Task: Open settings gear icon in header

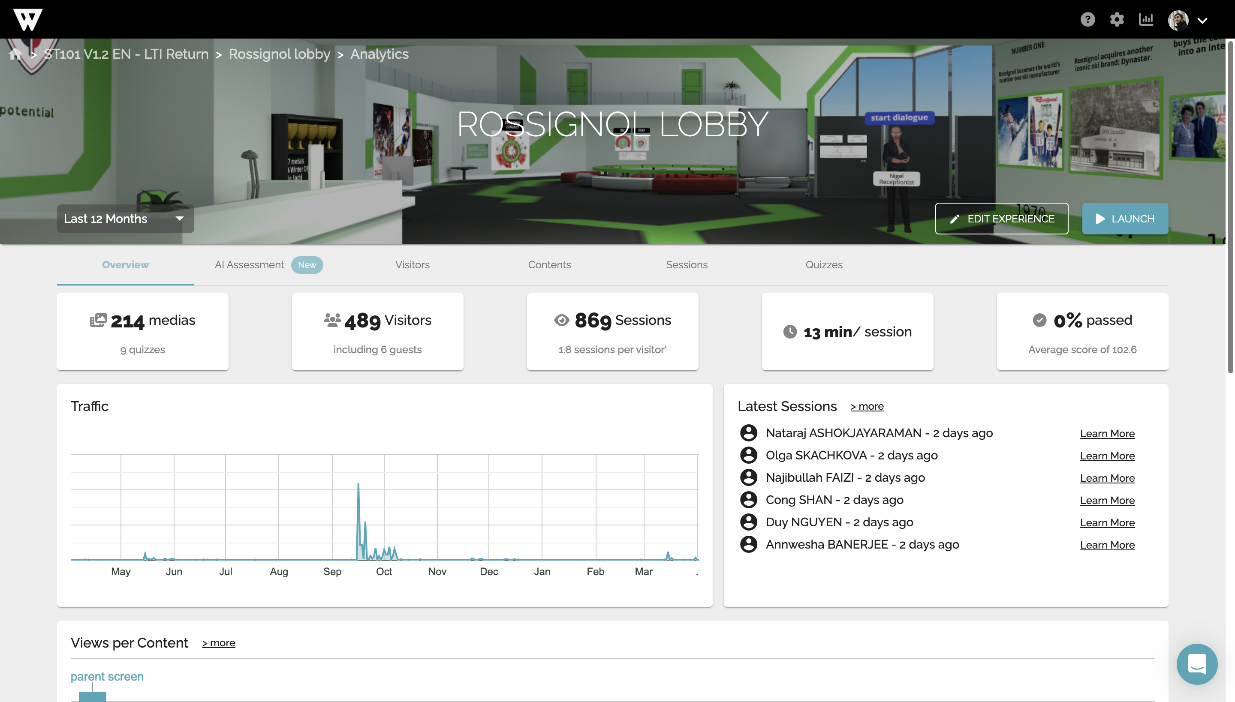Action: click(1117, 20)
